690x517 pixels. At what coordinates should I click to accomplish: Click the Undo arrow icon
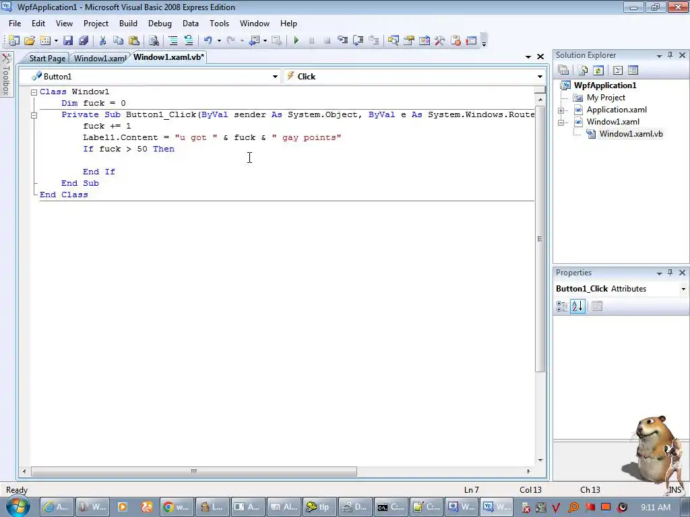point(208,40)
